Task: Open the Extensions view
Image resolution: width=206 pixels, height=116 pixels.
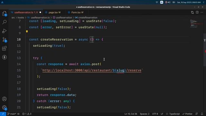Action: pos(4,48)
